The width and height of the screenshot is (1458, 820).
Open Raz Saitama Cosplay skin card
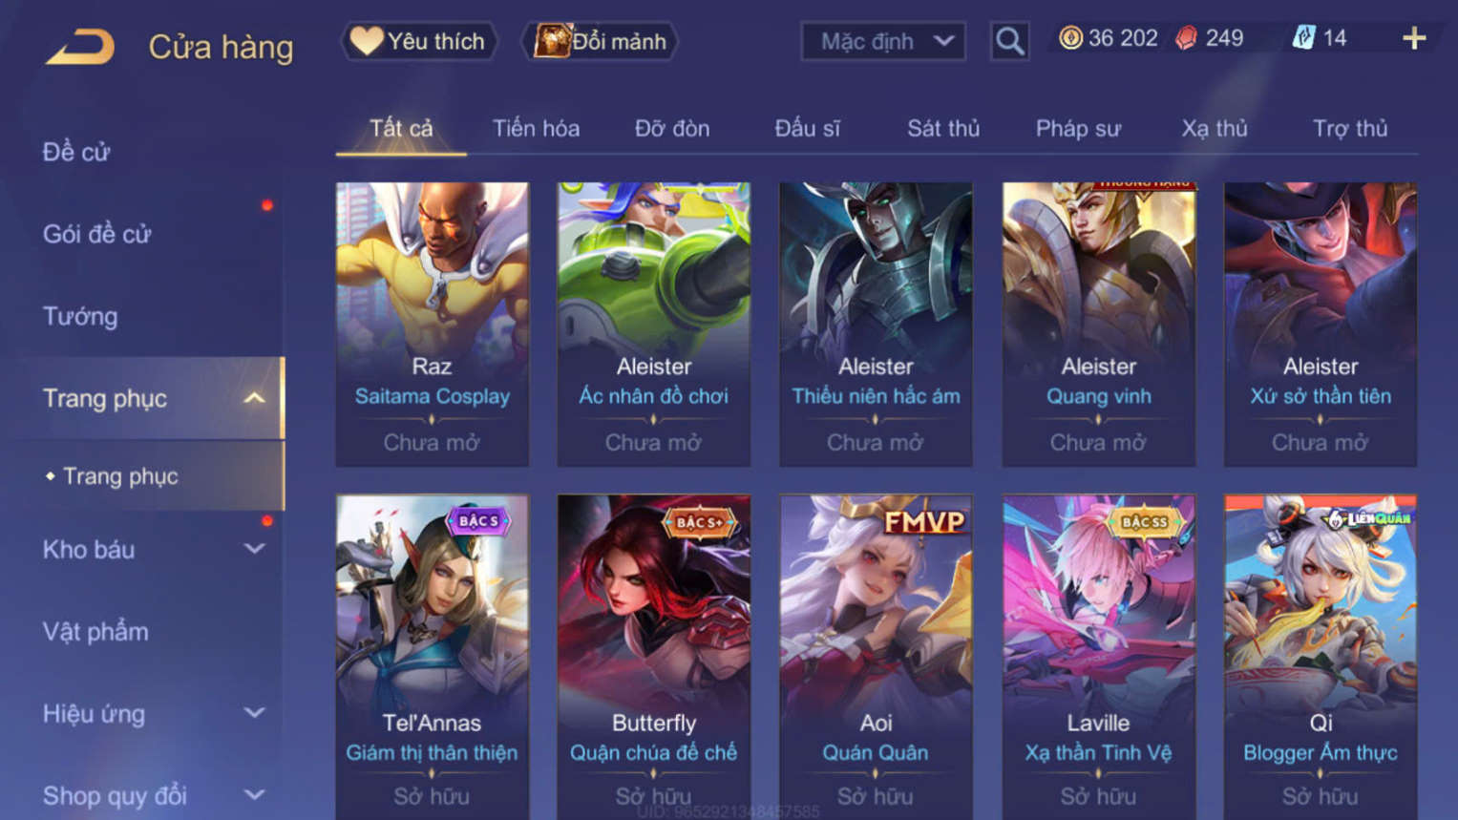pyautogui.click(x=432, y=324)
